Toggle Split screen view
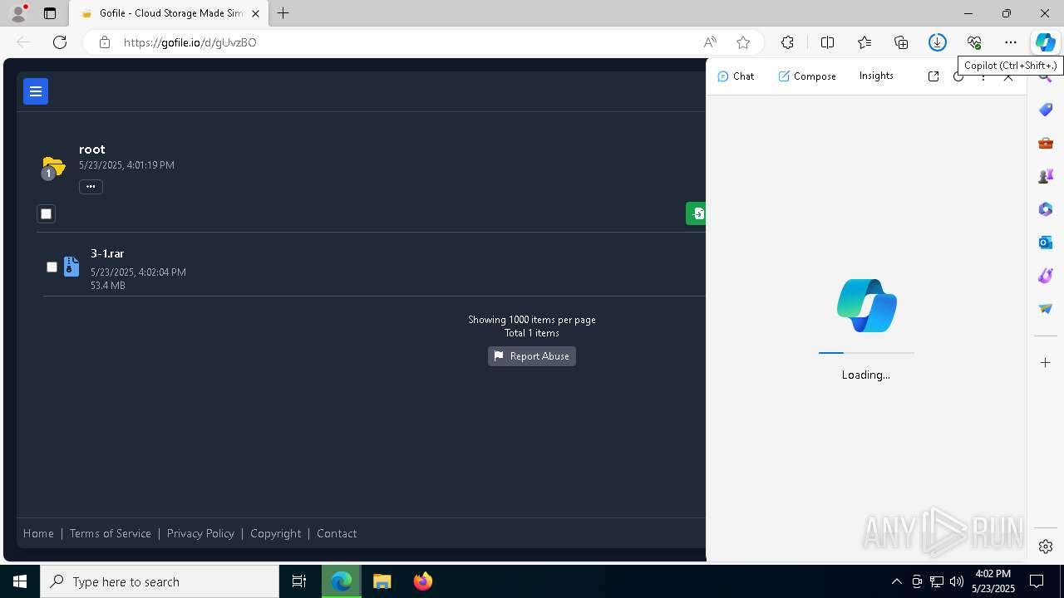This screenshot has width=1064, height=598. point(828,42)
